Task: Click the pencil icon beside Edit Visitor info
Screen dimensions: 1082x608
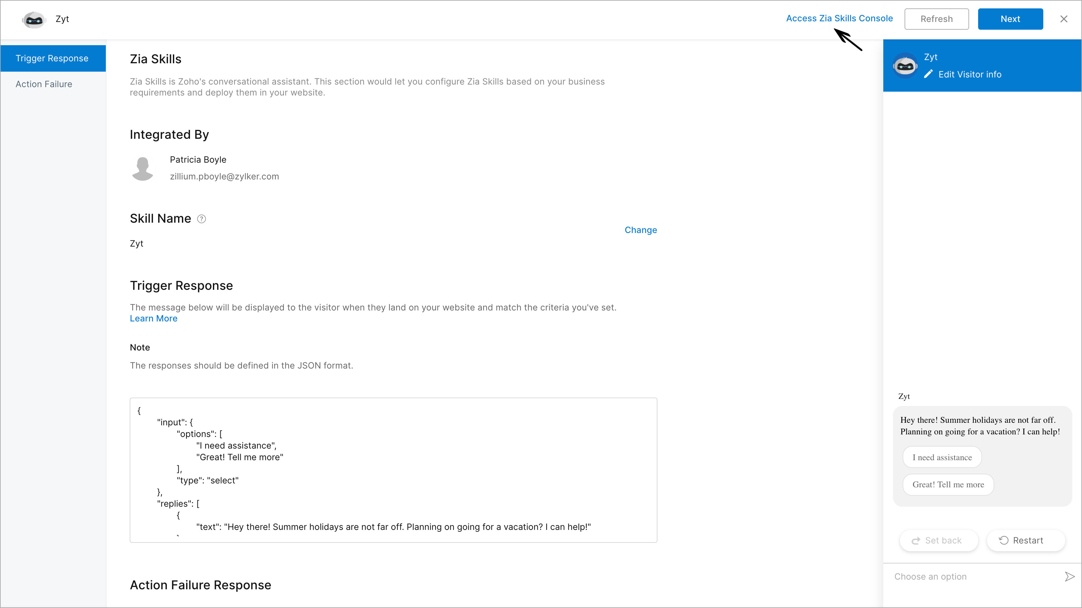Action: pos(928,74)
